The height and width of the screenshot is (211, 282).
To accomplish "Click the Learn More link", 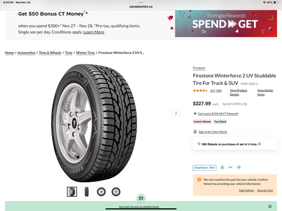I will 94,32.
